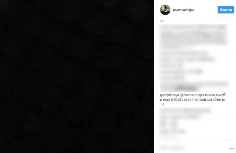The image size is (236, 153).
Task: Click the blurred timestamp below the likes count
Action: pyautogui.click(x=169, y=137)
